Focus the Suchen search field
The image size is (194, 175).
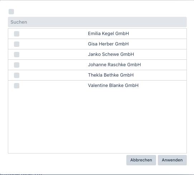[97, 22]
